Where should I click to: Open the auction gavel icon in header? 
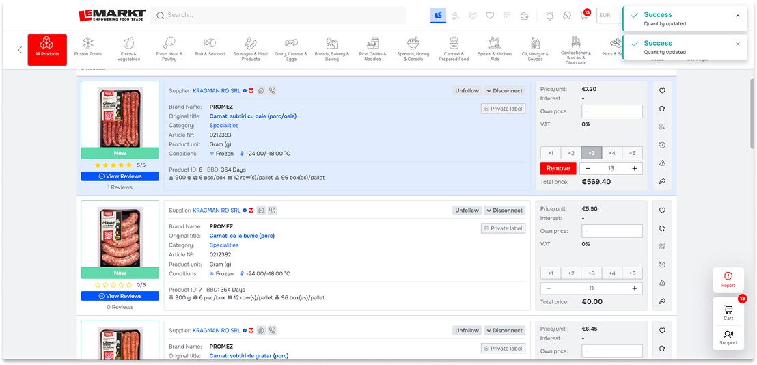tap(455, 15)
